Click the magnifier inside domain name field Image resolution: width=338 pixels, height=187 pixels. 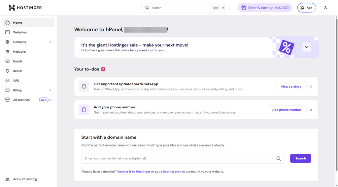(x=279, y=158)
